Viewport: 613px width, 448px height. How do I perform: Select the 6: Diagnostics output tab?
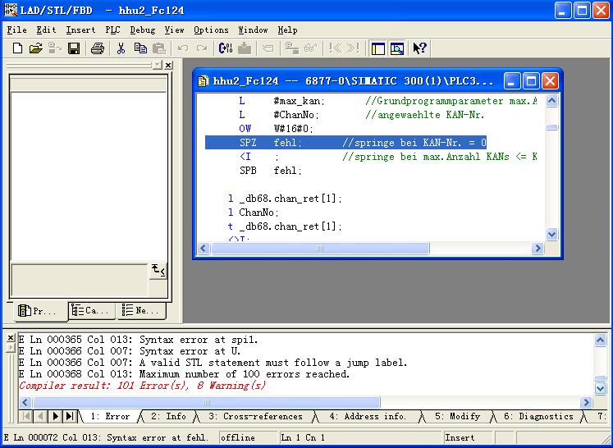pyautogui.click(x=538, y=416)
